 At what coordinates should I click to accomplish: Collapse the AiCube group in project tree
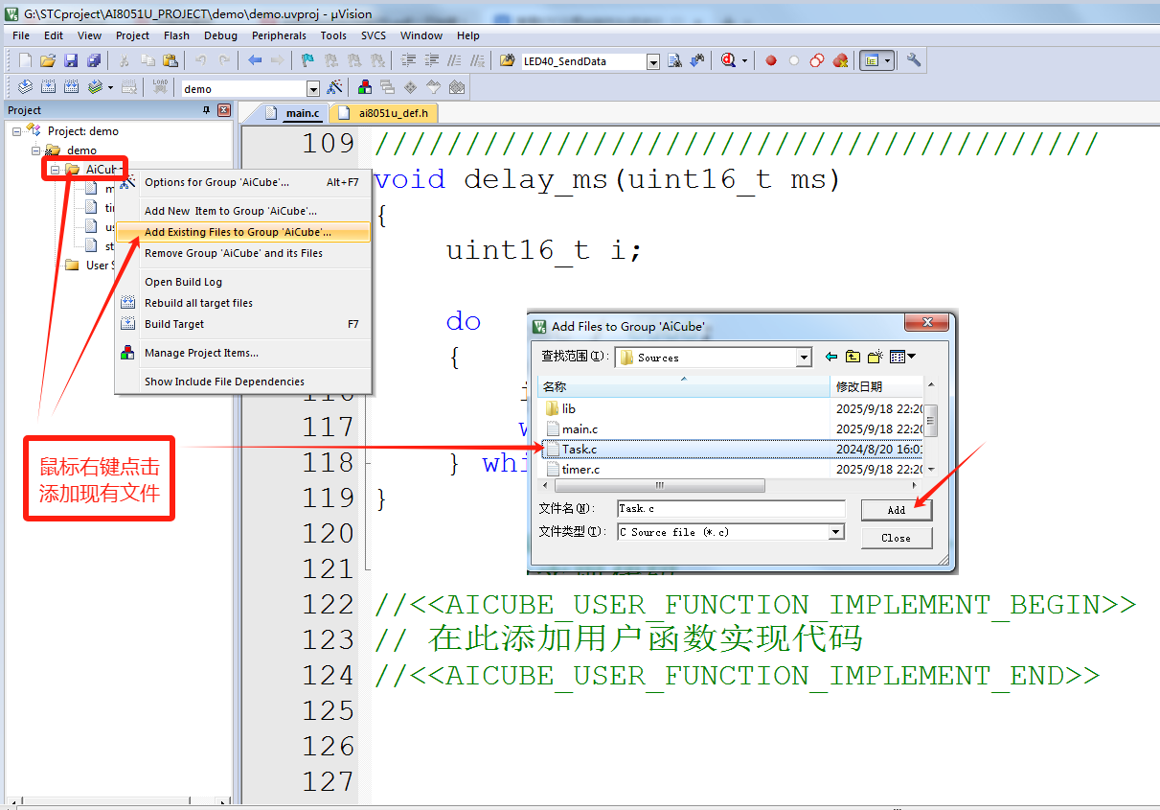pyautogui.click(x=56, y=170)
